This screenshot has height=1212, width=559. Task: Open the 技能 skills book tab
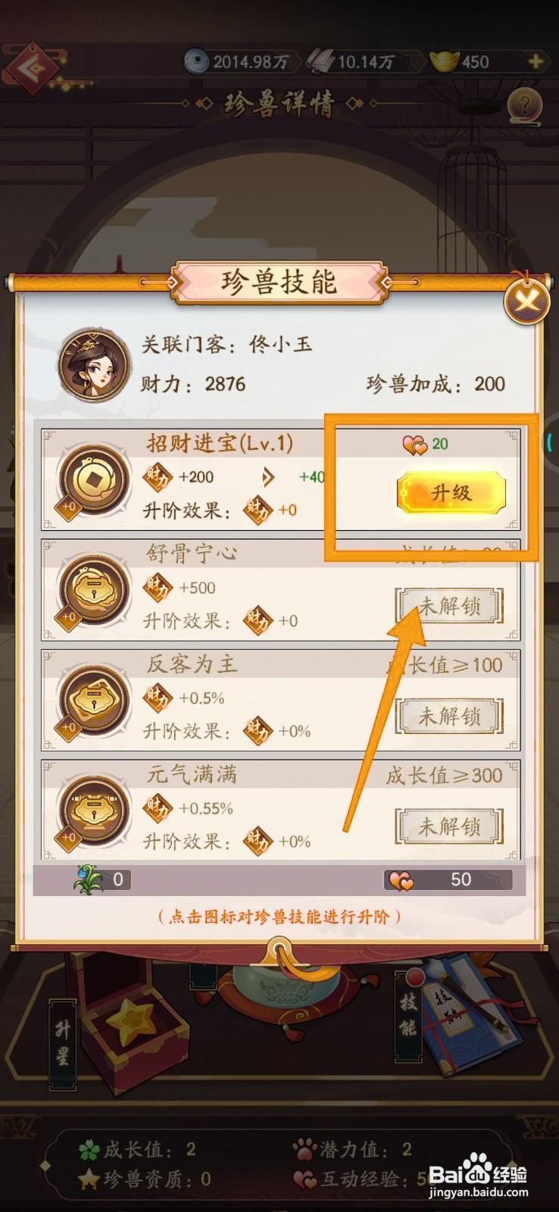408,1015
